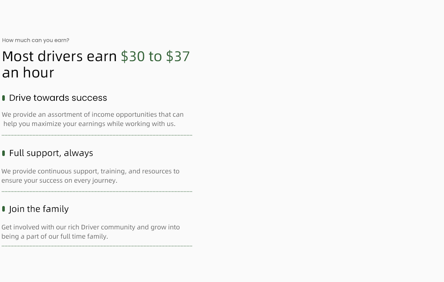
Task: Click the green bullet beside Full support, always
Action: point(3,153)
